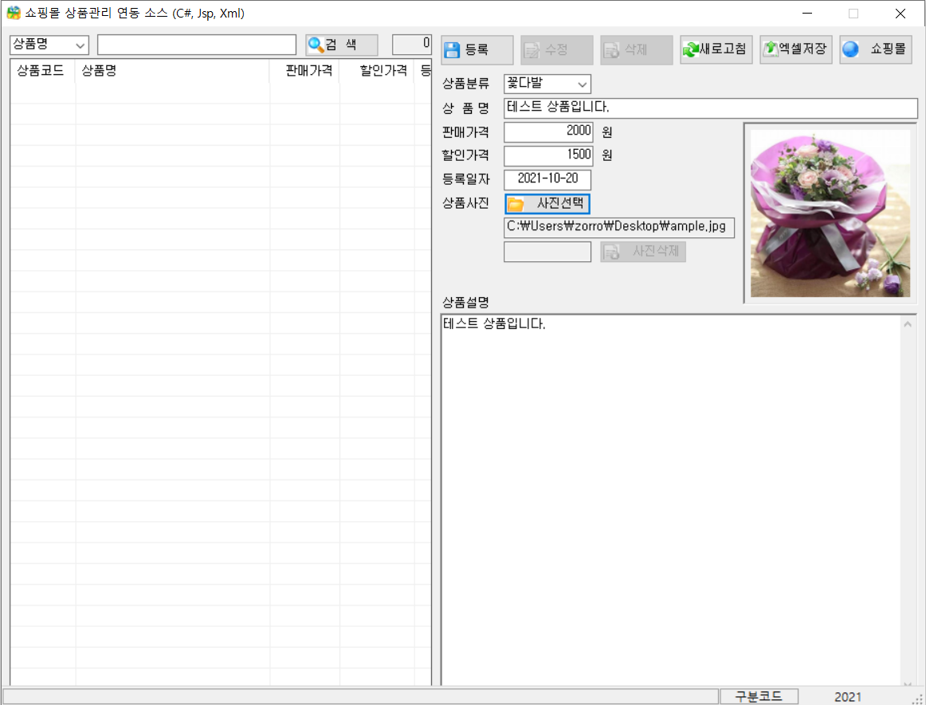The height and width of the screenshot is (705, 926).
Task: Click the yellow folder photo select icon
Action: 516,204
